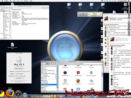The height and width of the screenshot is (98, 131).
Task: Click the menu bar volume icon
Action: (107, 1)
